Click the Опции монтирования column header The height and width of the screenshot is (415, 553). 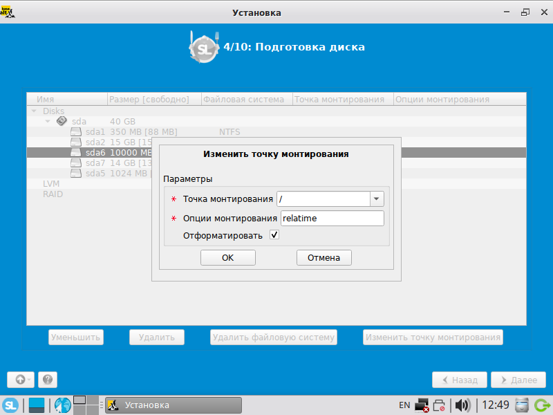(460, 99)
